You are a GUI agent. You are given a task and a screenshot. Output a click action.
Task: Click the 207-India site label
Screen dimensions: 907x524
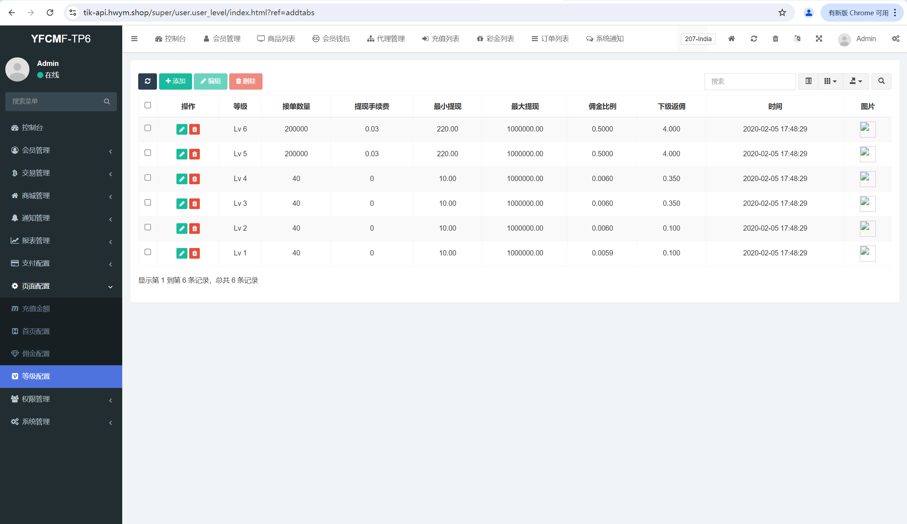click(698, 39)
